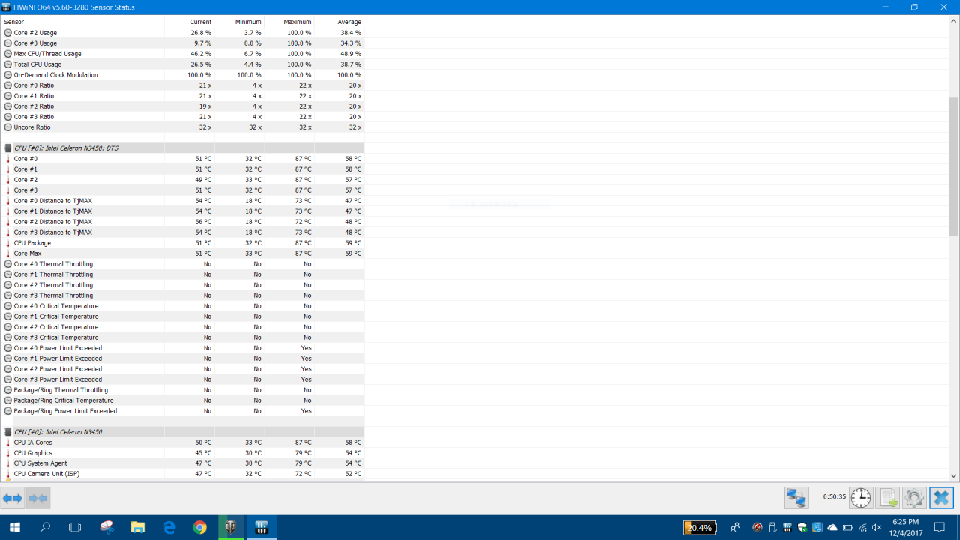Click the 20.4% battery indicator in the tray

[700, 528]
